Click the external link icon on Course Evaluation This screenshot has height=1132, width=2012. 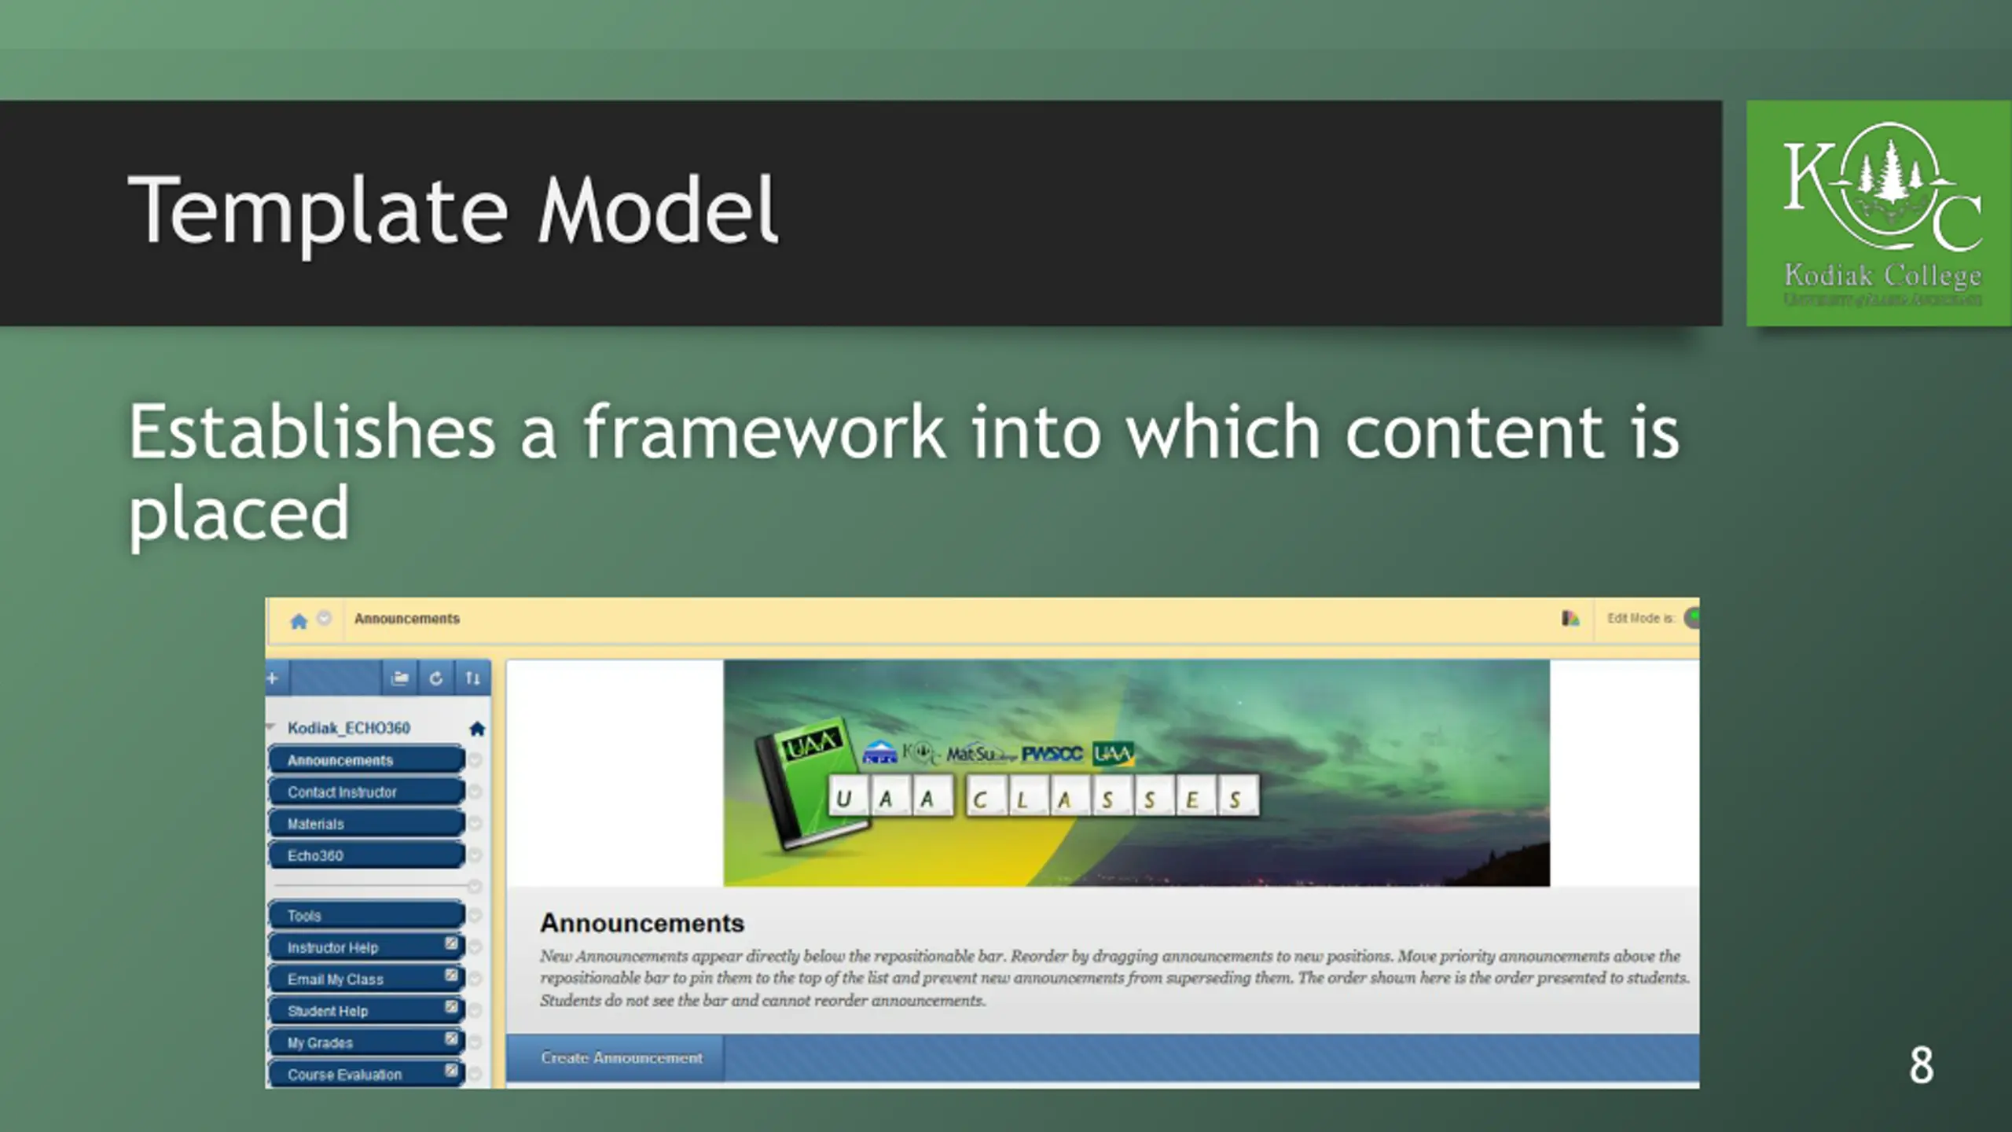click(451, 1070)
